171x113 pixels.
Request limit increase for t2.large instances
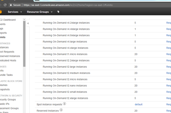pyautogui.click(x=169, y=67)
